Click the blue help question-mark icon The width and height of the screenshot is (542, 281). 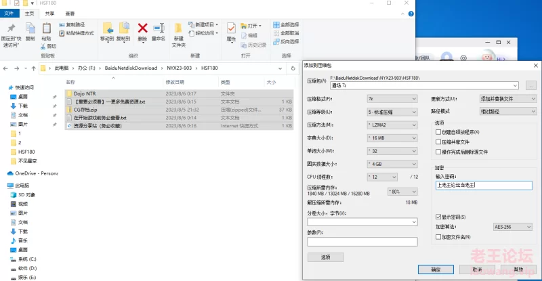(411, 14)
